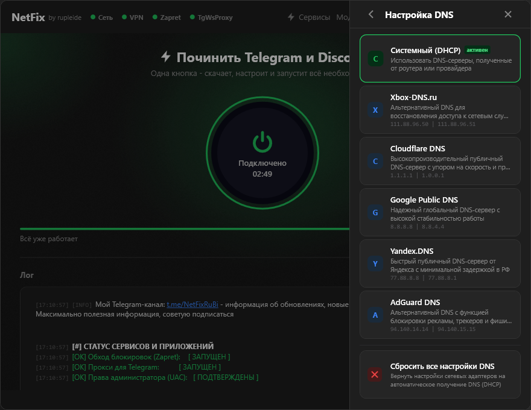Click the NetFix logo text
The width and height of the screenshot is (531, 410).
click(28, 17)
